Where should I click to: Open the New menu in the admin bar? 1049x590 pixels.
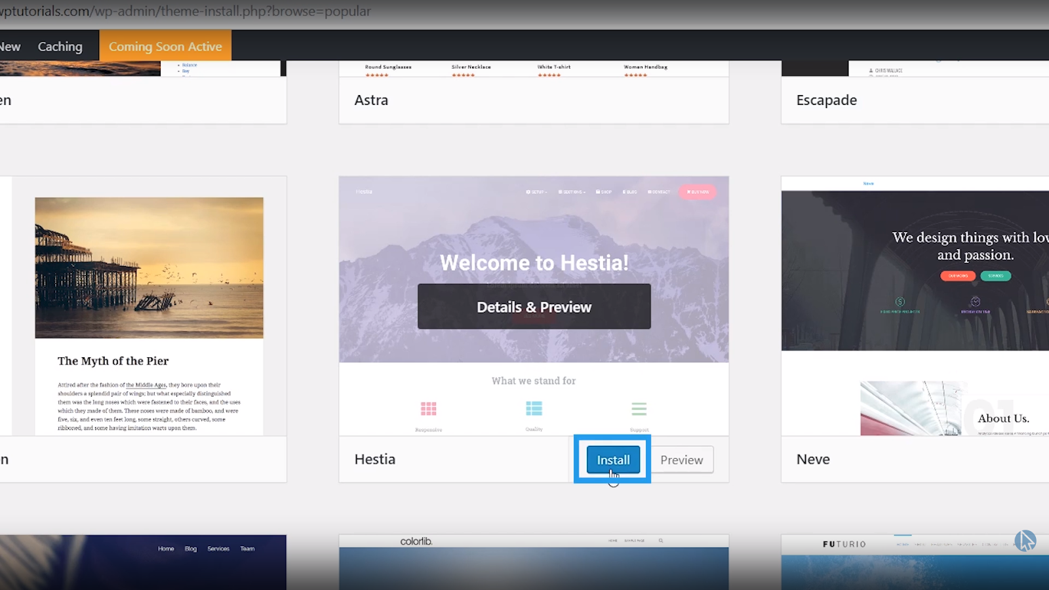click(x=10, y=47)
